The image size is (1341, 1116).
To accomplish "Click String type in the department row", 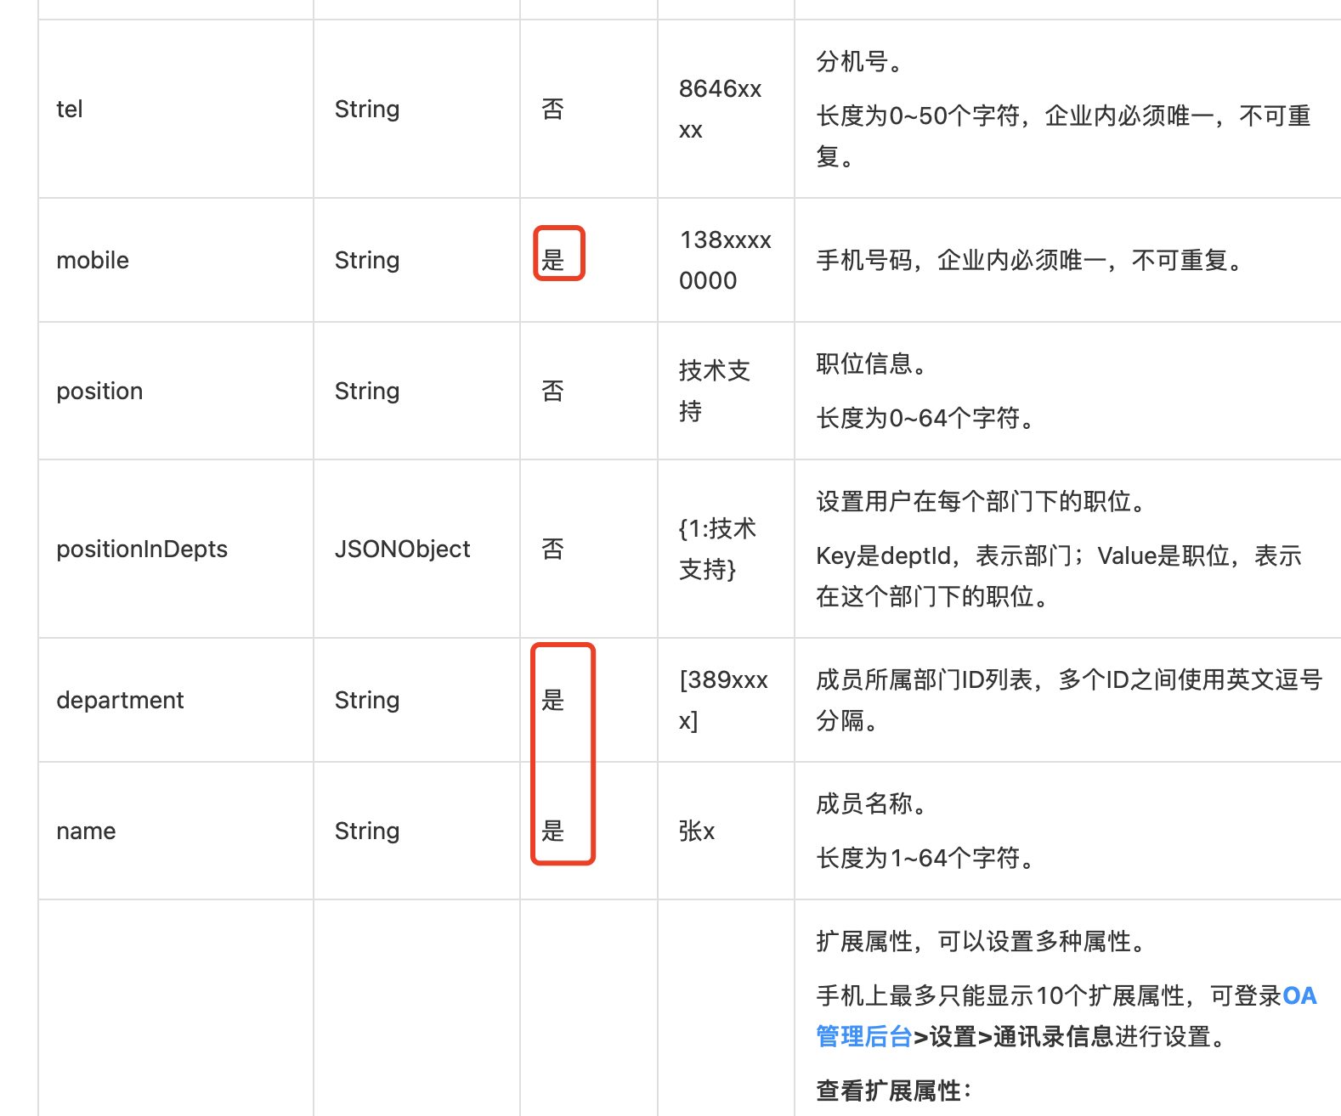I will [367, 701].
